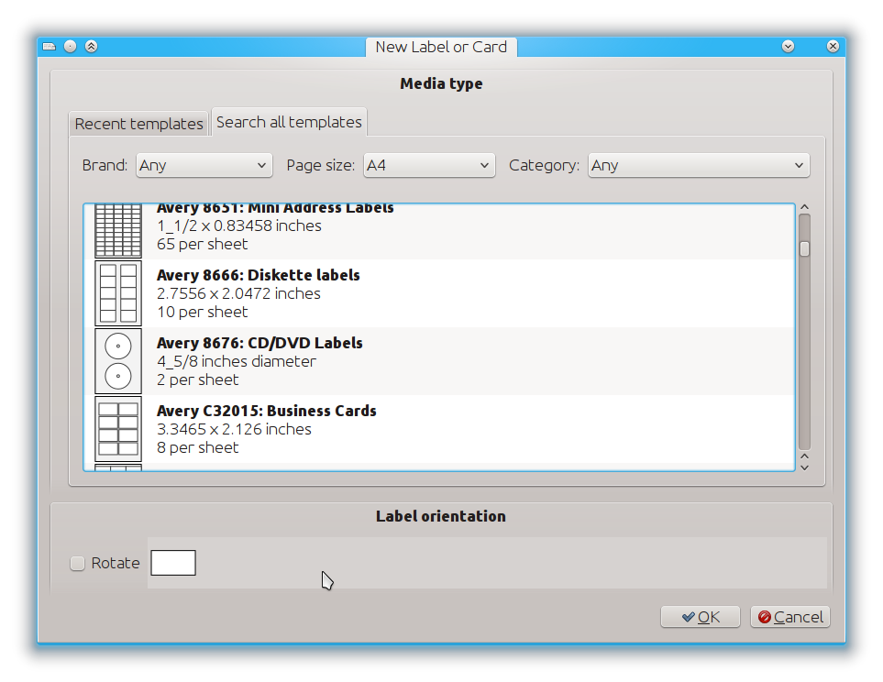Click the scroll-up arrow above the template scrollbar
883x682 pixels.
[x=805, y=207]
